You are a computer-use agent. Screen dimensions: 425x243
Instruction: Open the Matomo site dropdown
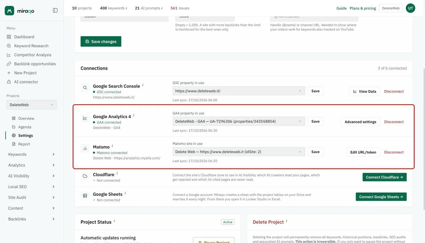[239, 152]
